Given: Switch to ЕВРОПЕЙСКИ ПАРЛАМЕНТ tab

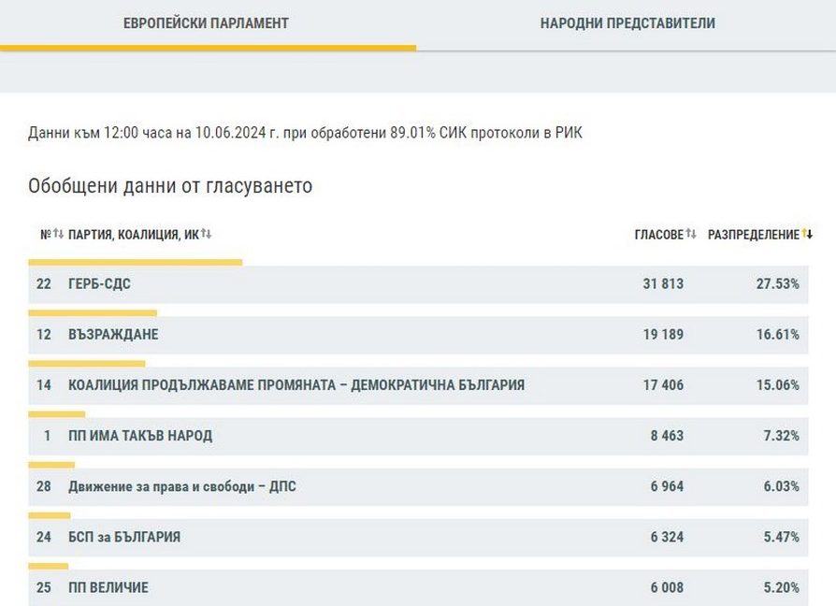Looking at the screenshot, I should 206,23.
